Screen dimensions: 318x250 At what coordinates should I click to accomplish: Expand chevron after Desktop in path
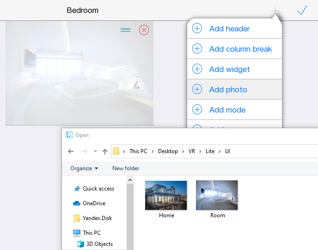tap(183, 151)
